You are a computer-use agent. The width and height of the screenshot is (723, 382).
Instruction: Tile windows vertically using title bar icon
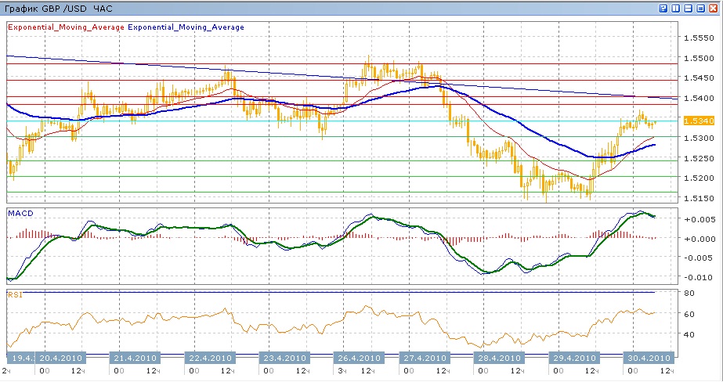click(677, 8)
